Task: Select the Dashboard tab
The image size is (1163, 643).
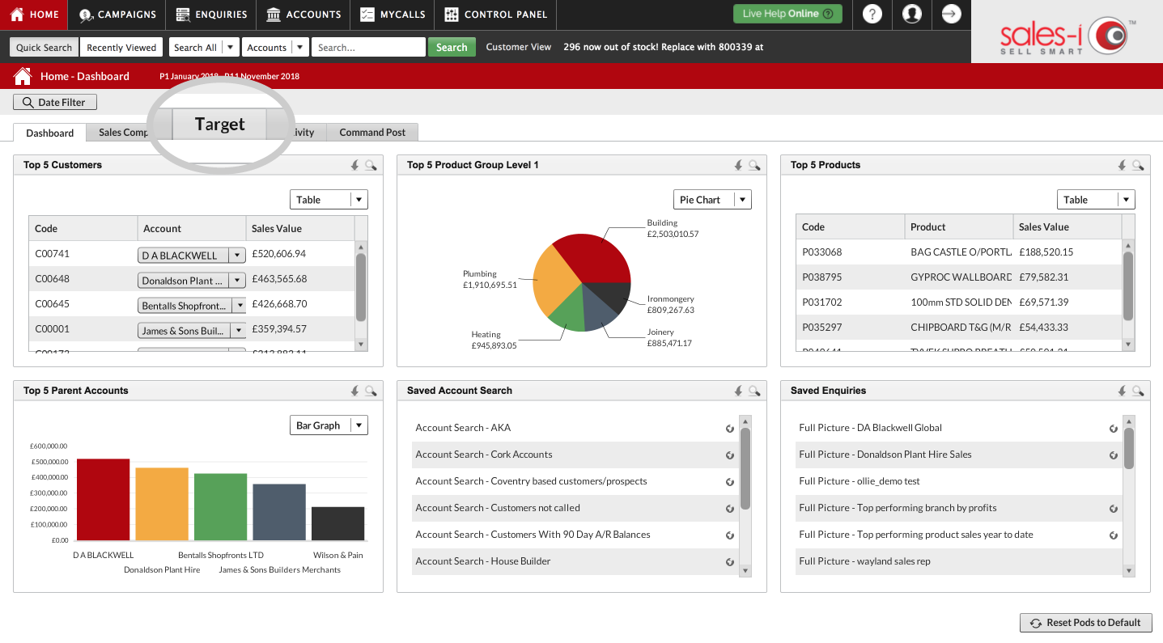Action: (x=50, y=133)
